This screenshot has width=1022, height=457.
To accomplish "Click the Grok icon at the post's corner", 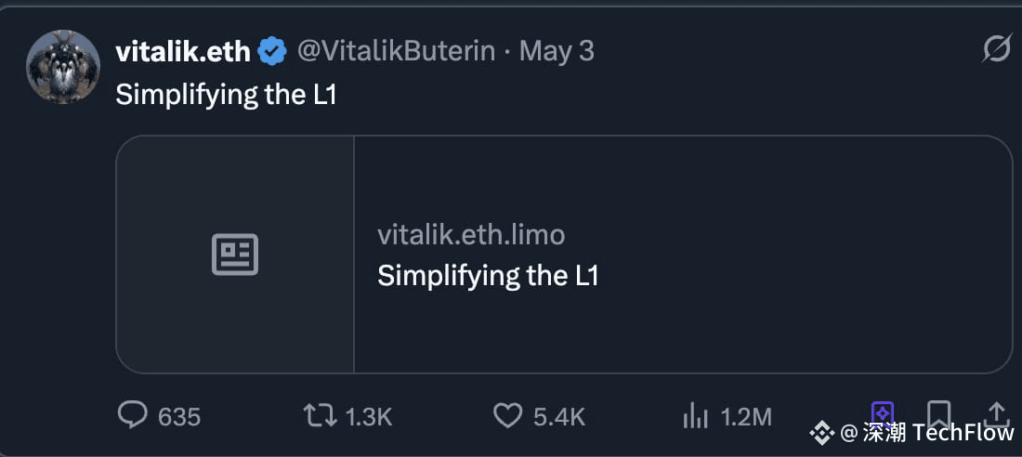I will pos(996,49).
